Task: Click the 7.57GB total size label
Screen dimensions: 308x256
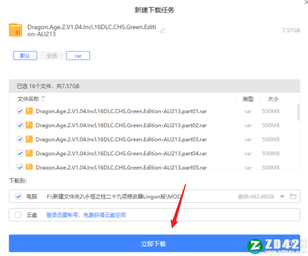Action: (x=291, y=30)
